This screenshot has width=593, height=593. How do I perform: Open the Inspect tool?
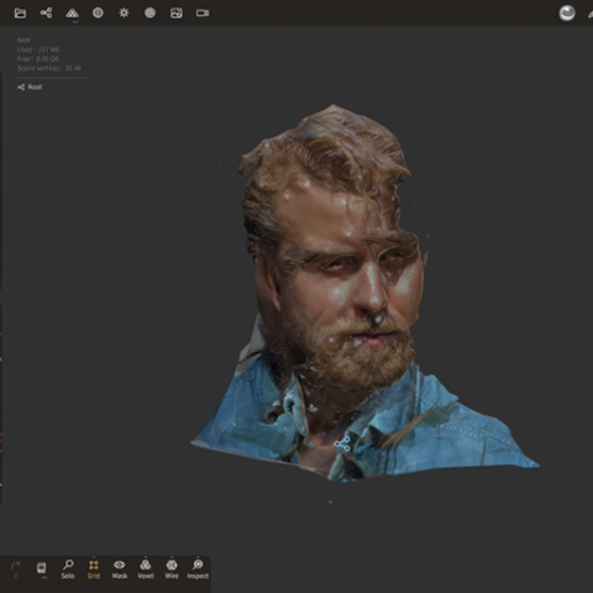coord(198,568)
